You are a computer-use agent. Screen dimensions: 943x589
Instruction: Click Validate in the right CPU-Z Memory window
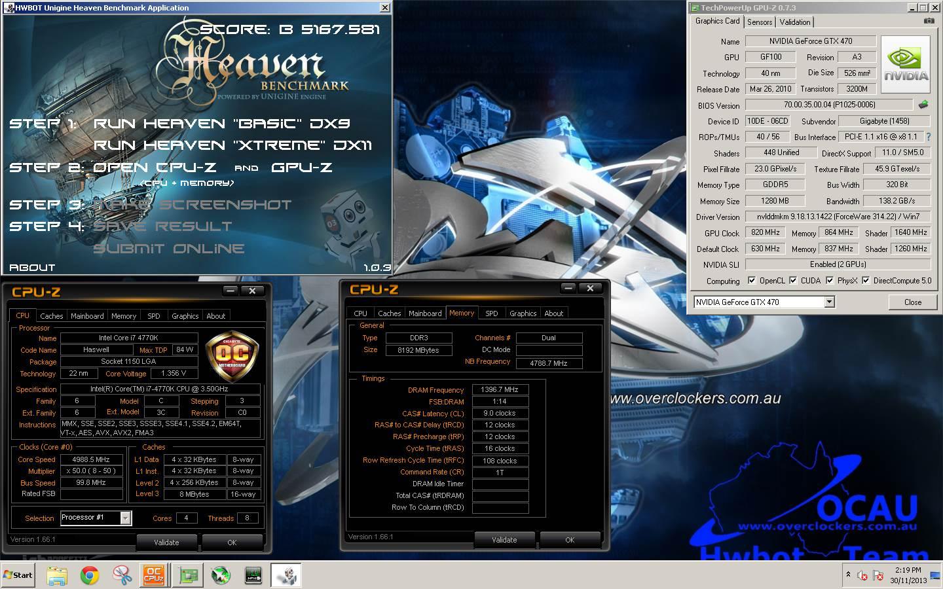coord(504,539)
